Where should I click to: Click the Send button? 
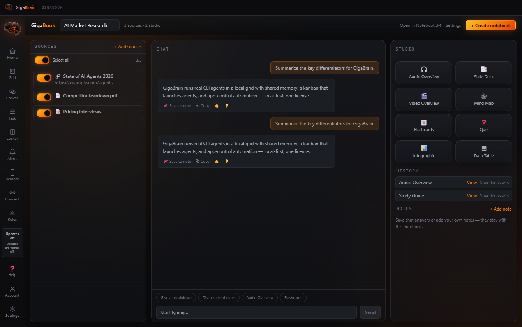pos(370,312)
